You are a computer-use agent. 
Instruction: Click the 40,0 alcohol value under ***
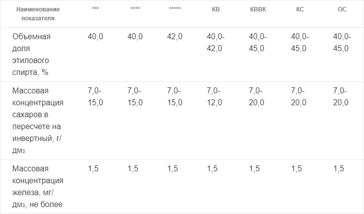95,36
